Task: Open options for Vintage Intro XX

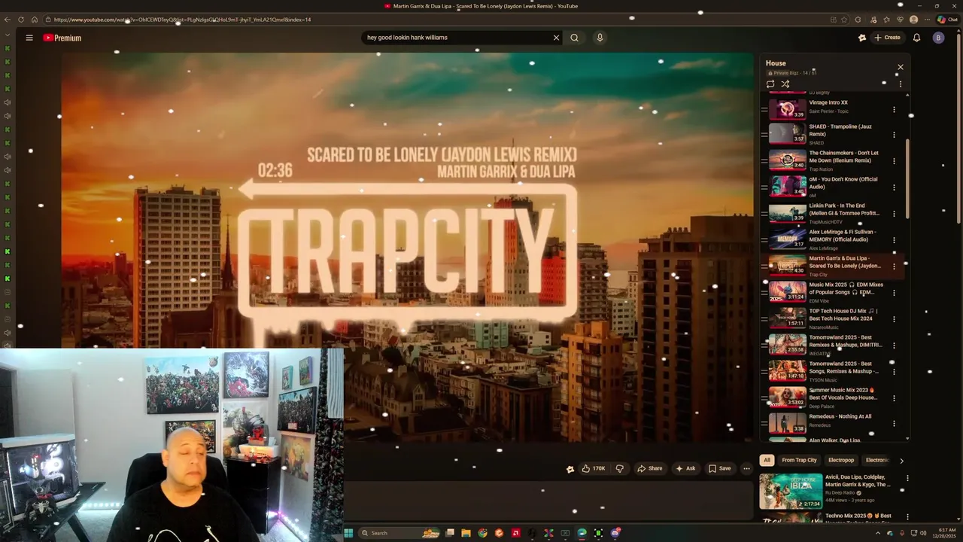Action: 894,110
